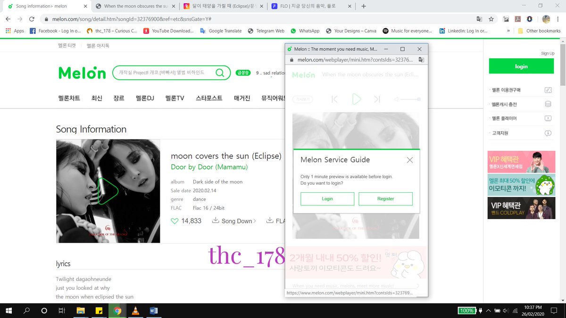The image size is (566, 318).
Task: Play the song in mini player
Action: (356, 99)
